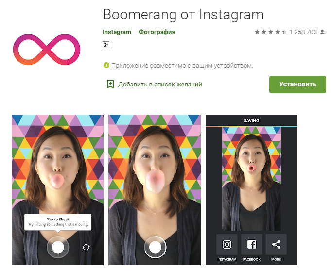Click the Boomerang infinity app icon
The image size is (332, 271).
tap(47, 50)
